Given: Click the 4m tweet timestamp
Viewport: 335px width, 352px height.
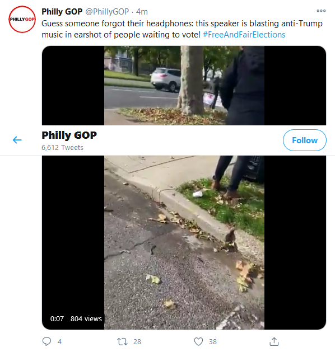Looking at the screenshot, I should (x=142, y=11).
